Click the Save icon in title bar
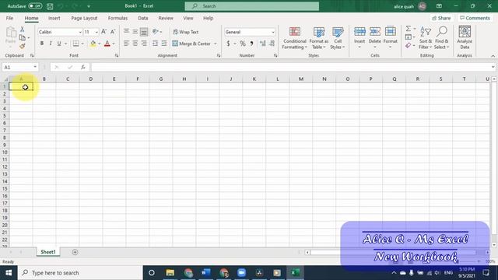The width and height of the screenshot is (498, 280). pyautogui.click(x=50, y=6)
